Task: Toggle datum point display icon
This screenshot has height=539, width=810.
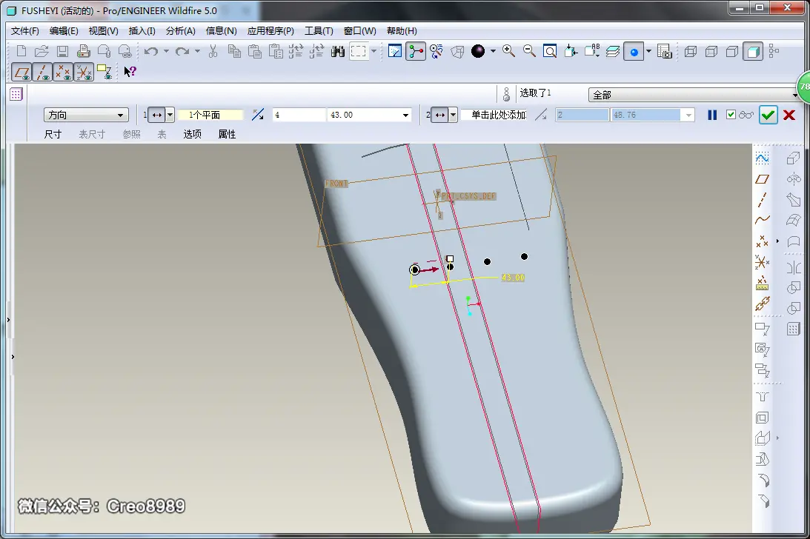Action: click(x=63, y=73)
